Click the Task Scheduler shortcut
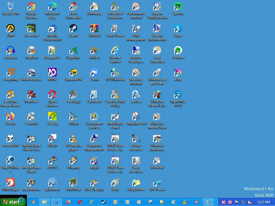Image resolution: width=275 pixels, height=206 pixels. point(157,55)
